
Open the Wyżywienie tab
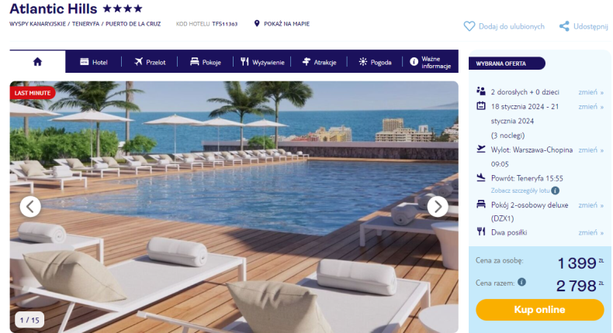pyautogui.click(x=262, y=62)
